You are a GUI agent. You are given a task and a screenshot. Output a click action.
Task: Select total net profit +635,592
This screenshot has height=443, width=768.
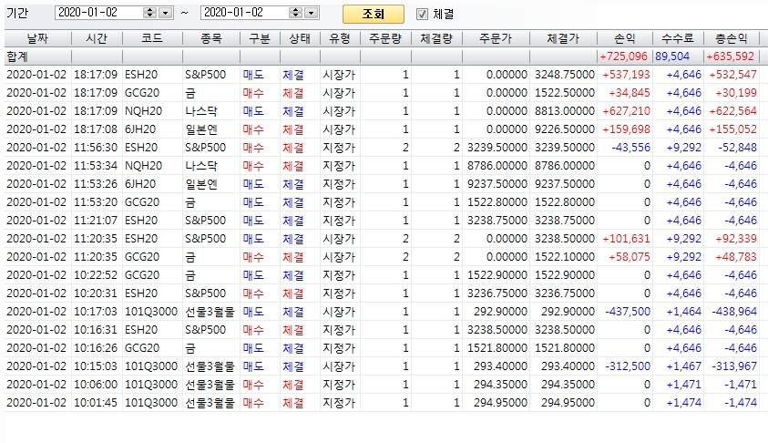(731, 57)
